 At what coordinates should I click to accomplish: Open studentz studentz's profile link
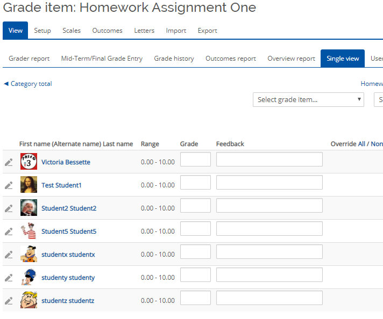pos(68,301)
